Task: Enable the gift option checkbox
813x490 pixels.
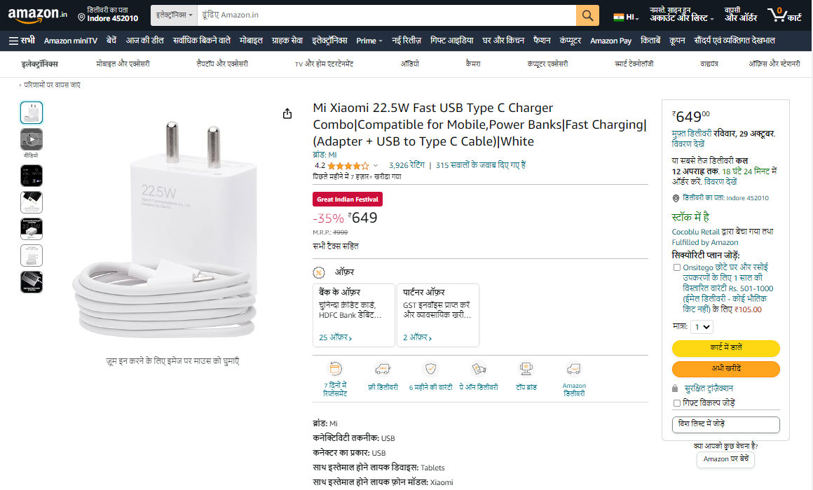Action: (x=677, y=403)
